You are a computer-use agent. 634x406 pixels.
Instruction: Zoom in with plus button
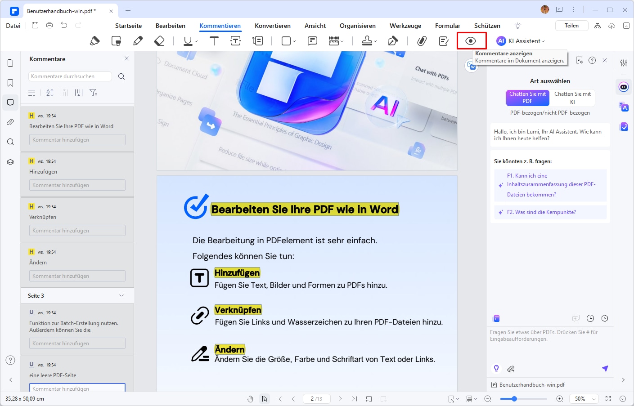560,399
